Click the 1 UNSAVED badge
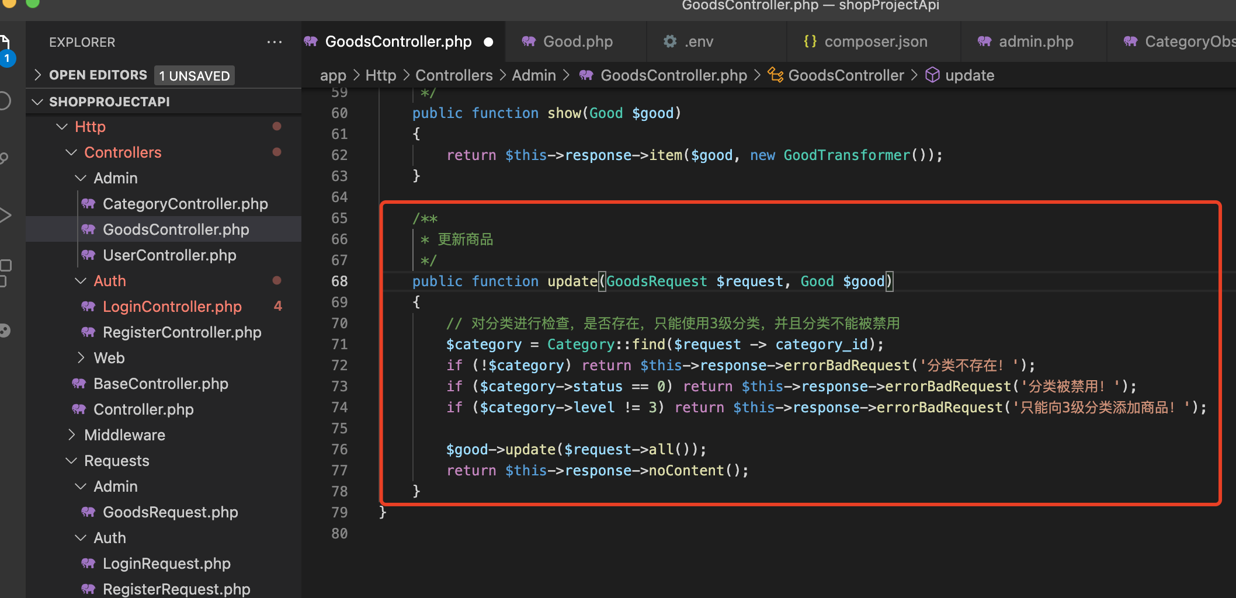The image size is (1236, 598). point(195,75)
